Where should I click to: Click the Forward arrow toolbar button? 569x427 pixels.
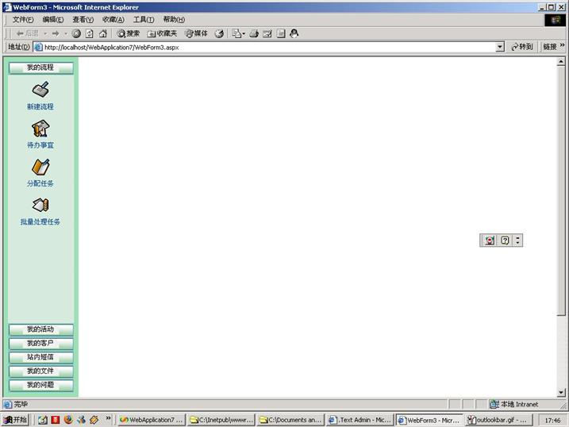56,33
